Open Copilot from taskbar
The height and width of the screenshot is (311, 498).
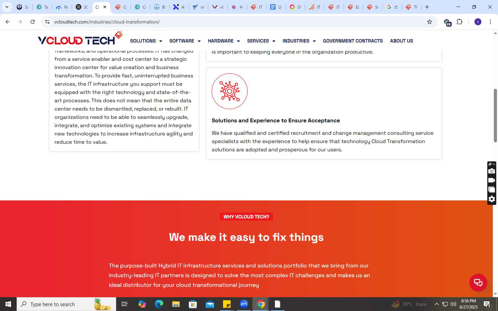click(142, 304)
